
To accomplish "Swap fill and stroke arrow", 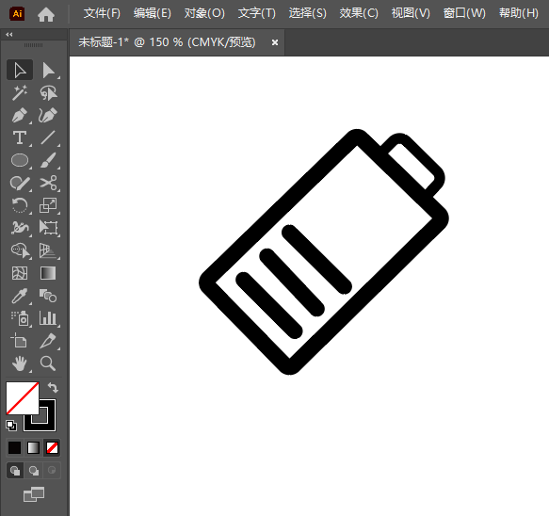I will [x=53, y=388].
